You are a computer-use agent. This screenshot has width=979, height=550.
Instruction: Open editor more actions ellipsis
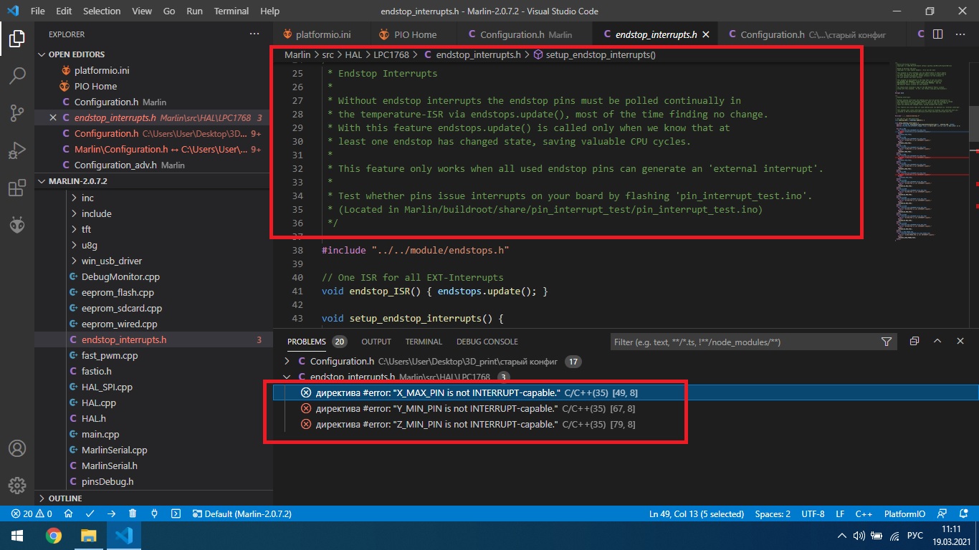click(960, 34)
